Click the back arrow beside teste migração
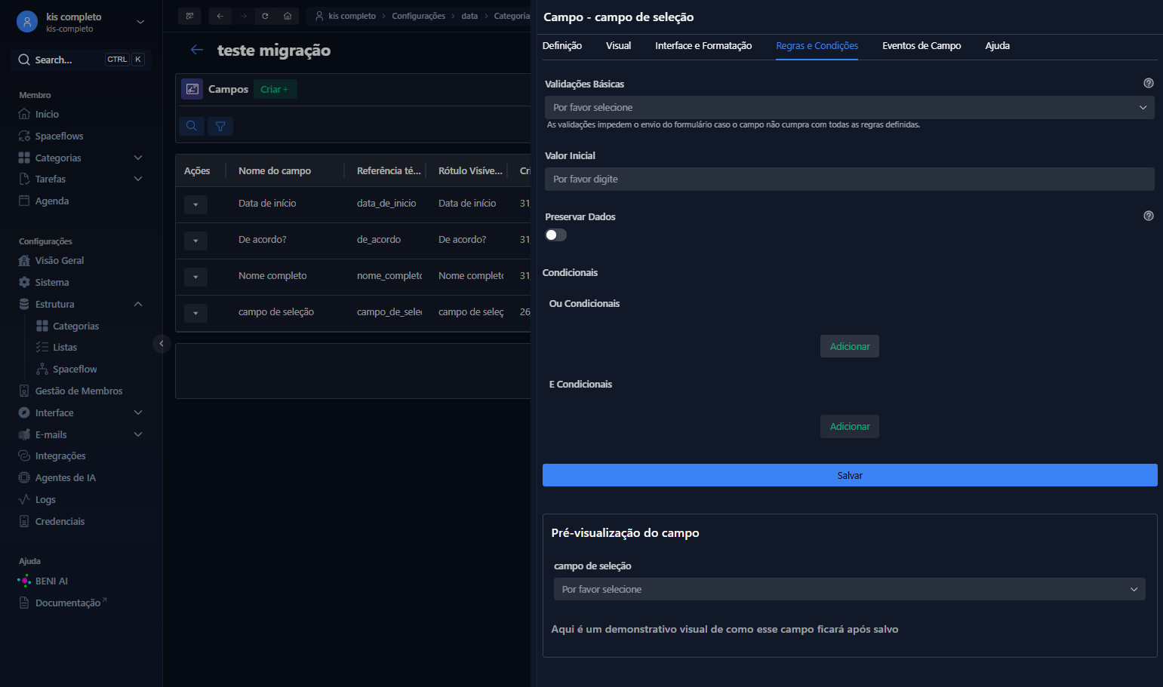 pos(197,50)
